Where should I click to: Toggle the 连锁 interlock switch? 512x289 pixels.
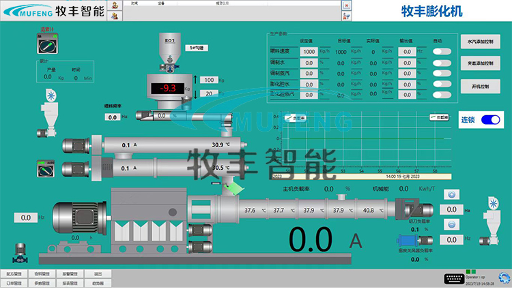[490, 120]
